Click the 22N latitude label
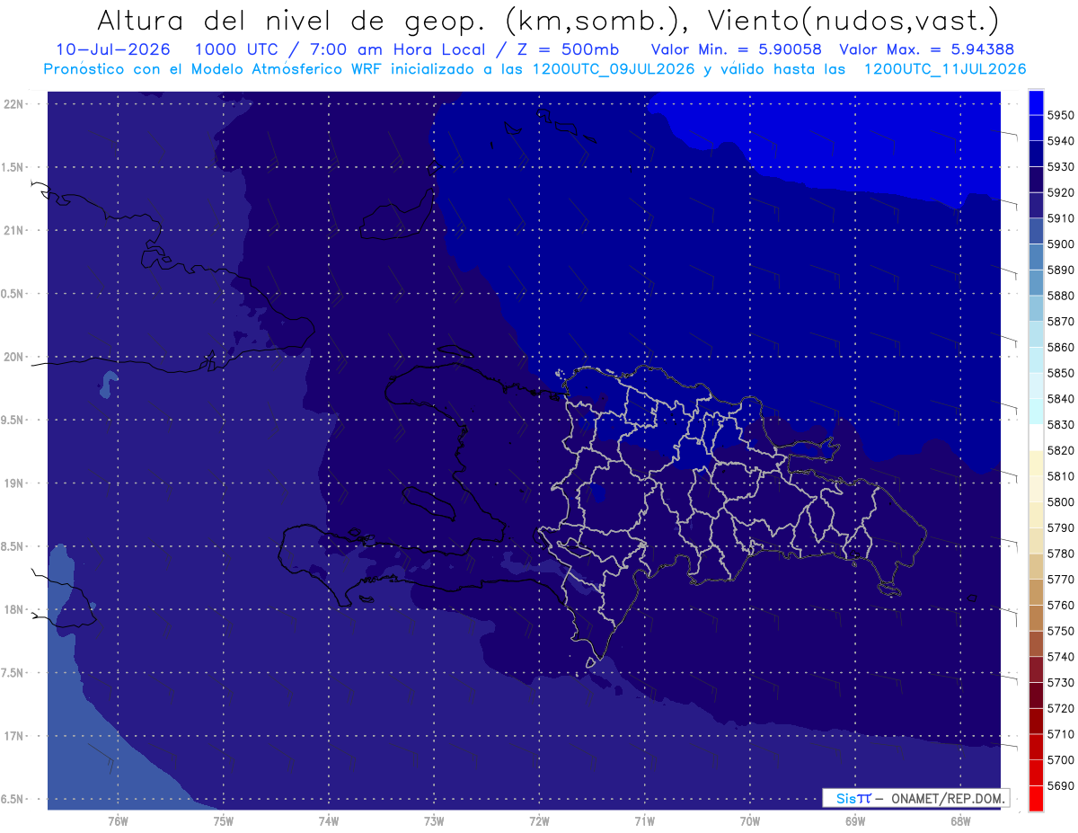The image size is (1078, 833). click(13, 104)
